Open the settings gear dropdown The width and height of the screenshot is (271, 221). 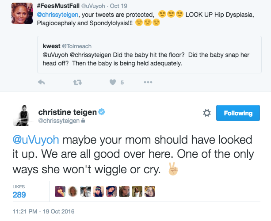click(x=206, y=114)
